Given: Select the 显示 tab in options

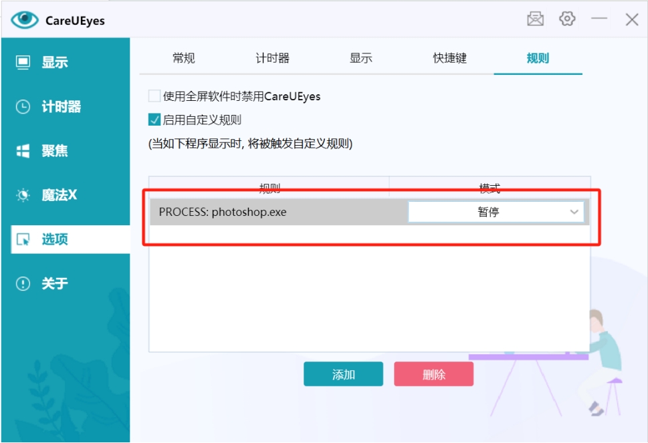Looking at the screenshot, I should [x=360, y=58].
